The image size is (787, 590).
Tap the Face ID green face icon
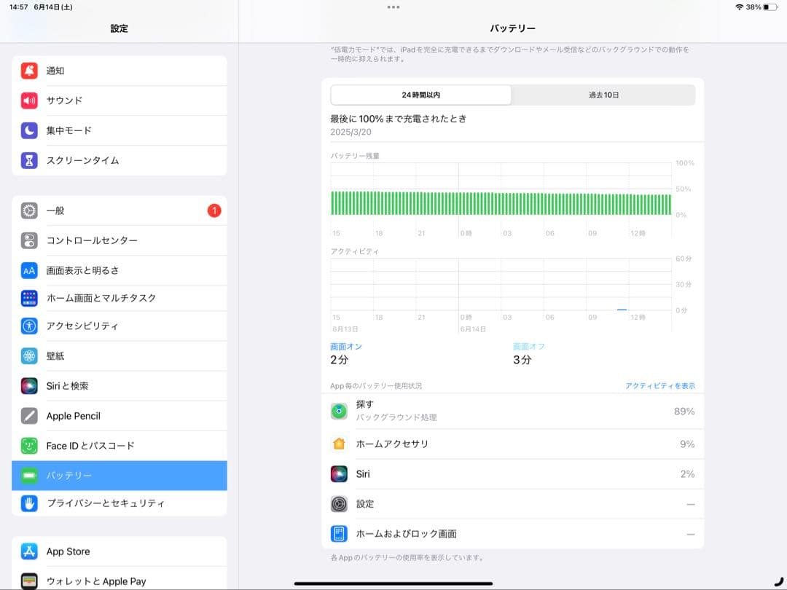29,446
